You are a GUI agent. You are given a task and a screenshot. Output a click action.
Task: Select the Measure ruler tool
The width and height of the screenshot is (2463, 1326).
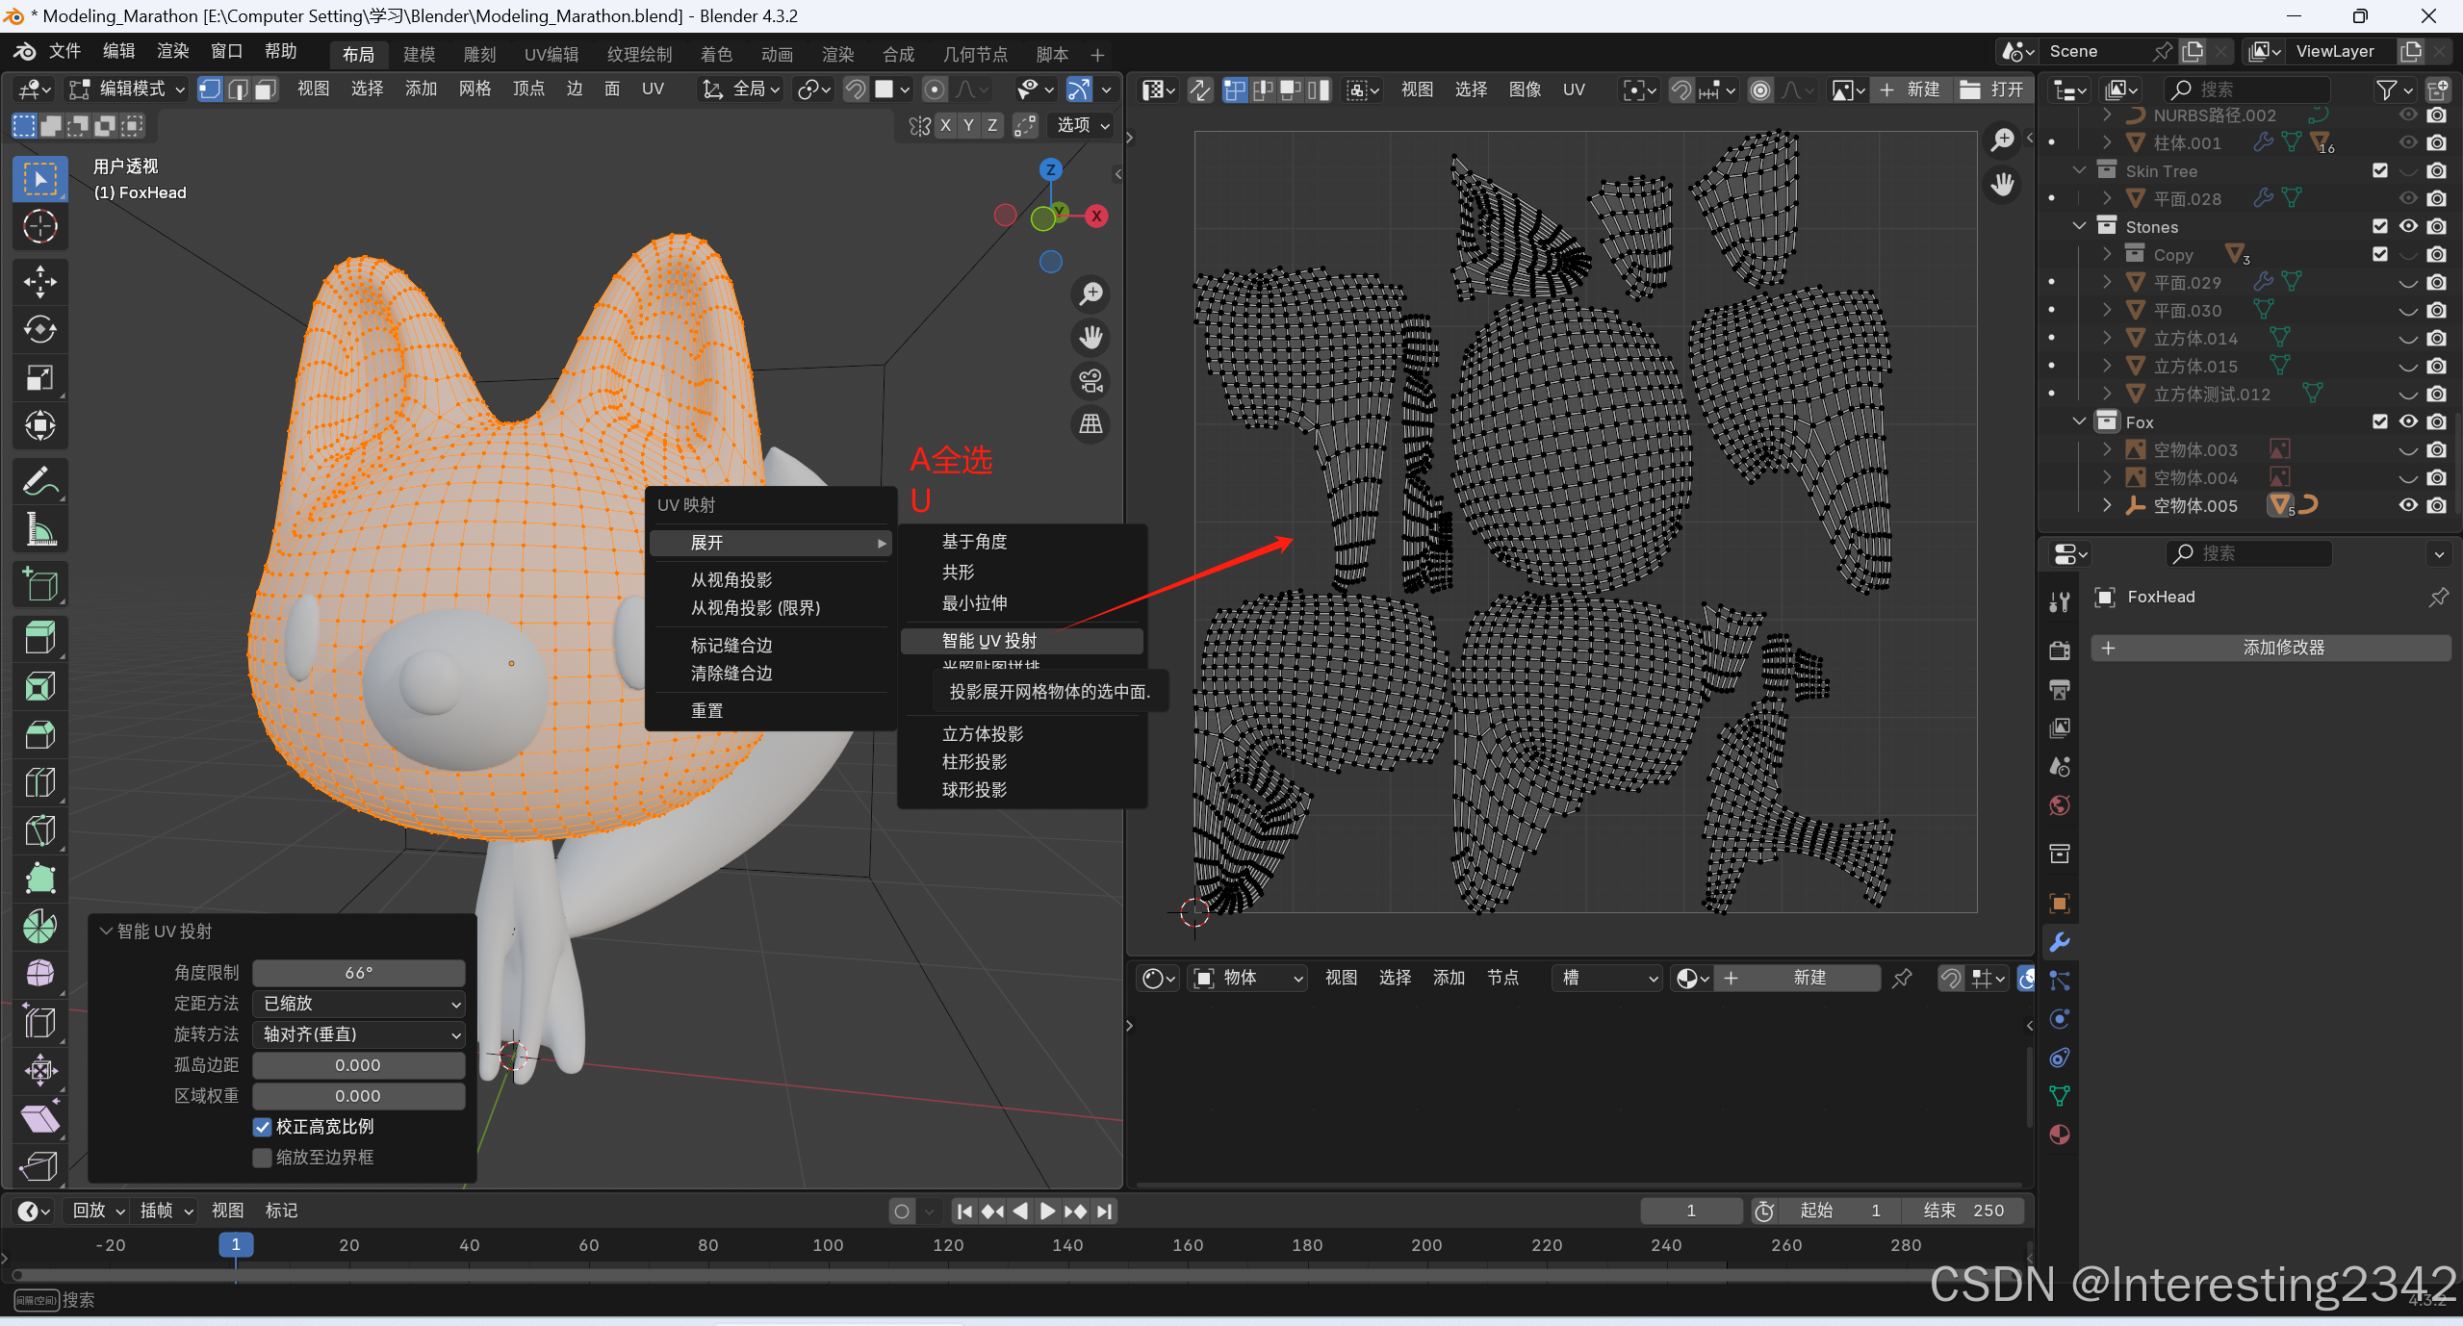tap(39, 529)
